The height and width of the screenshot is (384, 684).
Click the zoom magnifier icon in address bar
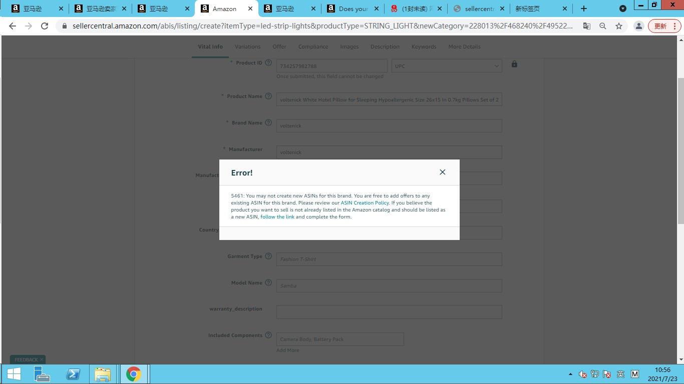click(x=603, y=26)
